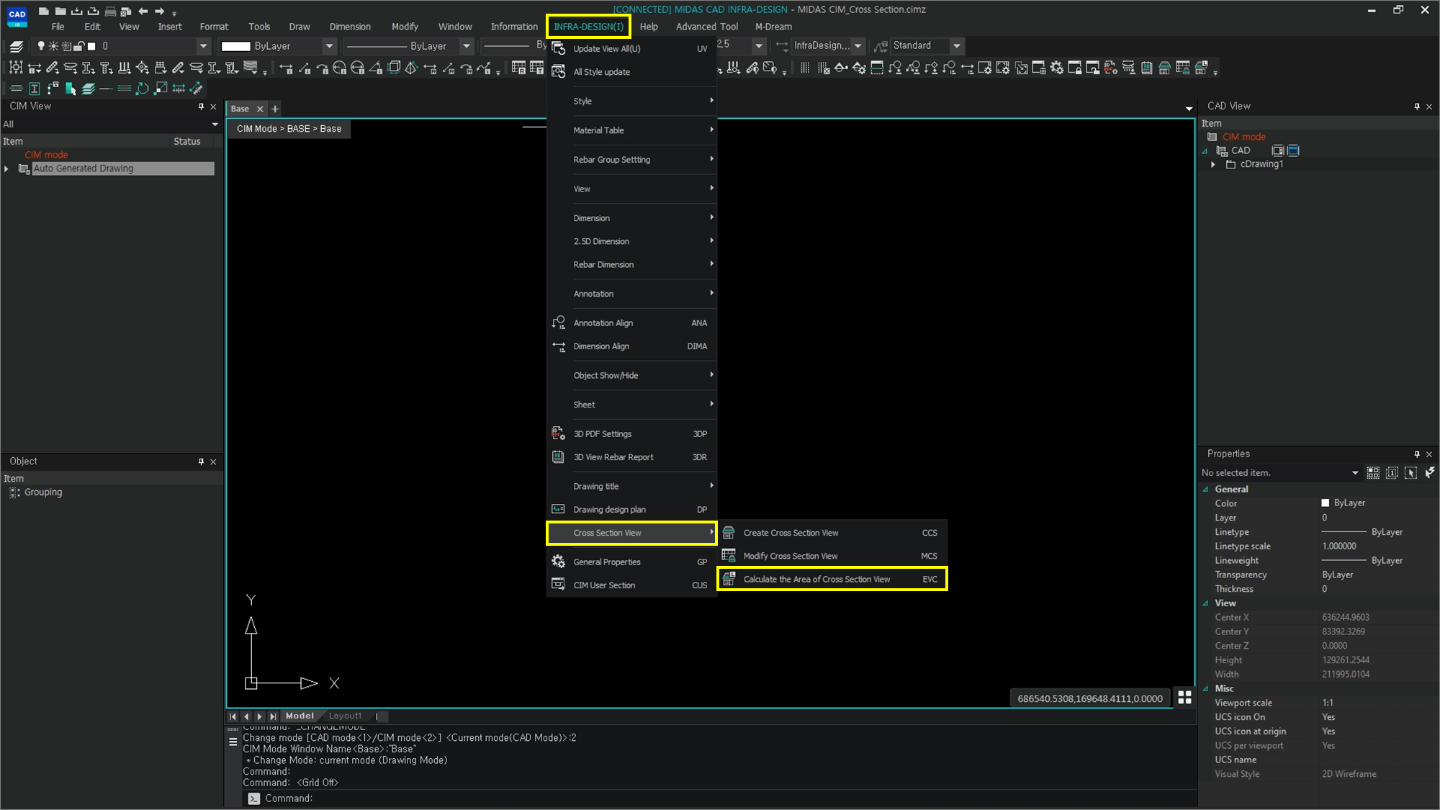This screenshot has height=810, width=1440.
Task: Click the Command input line
Action: point(720,798)
